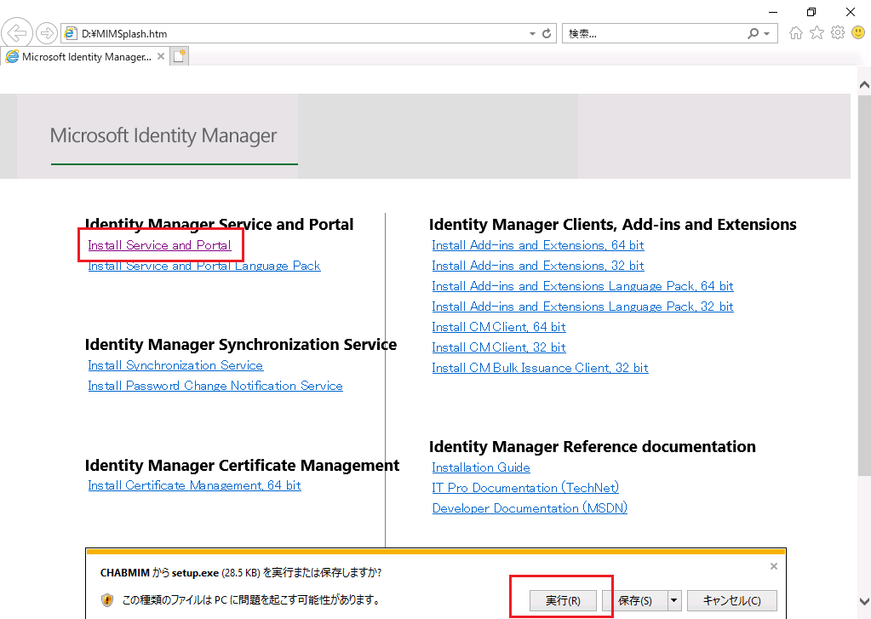This screenshot has height=619, width=871.
Task: Open the Installation Guide link
Action: [481, 467]
